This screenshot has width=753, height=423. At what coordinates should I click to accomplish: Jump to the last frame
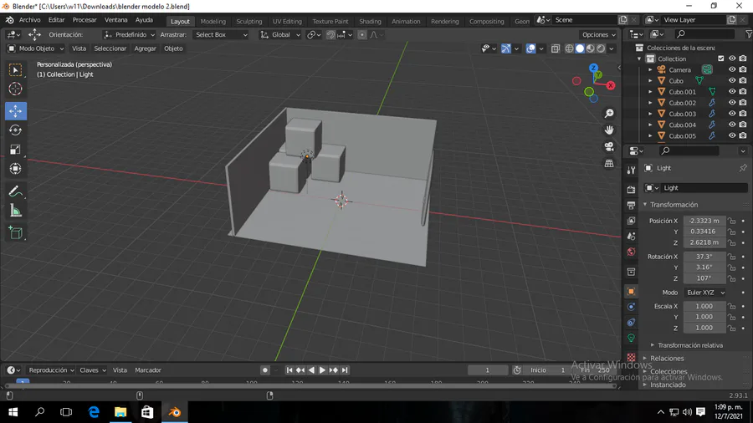pyautogui.click(x=345, y=370)
